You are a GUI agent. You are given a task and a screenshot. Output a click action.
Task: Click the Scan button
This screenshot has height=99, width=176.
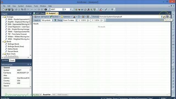(37, 17)
